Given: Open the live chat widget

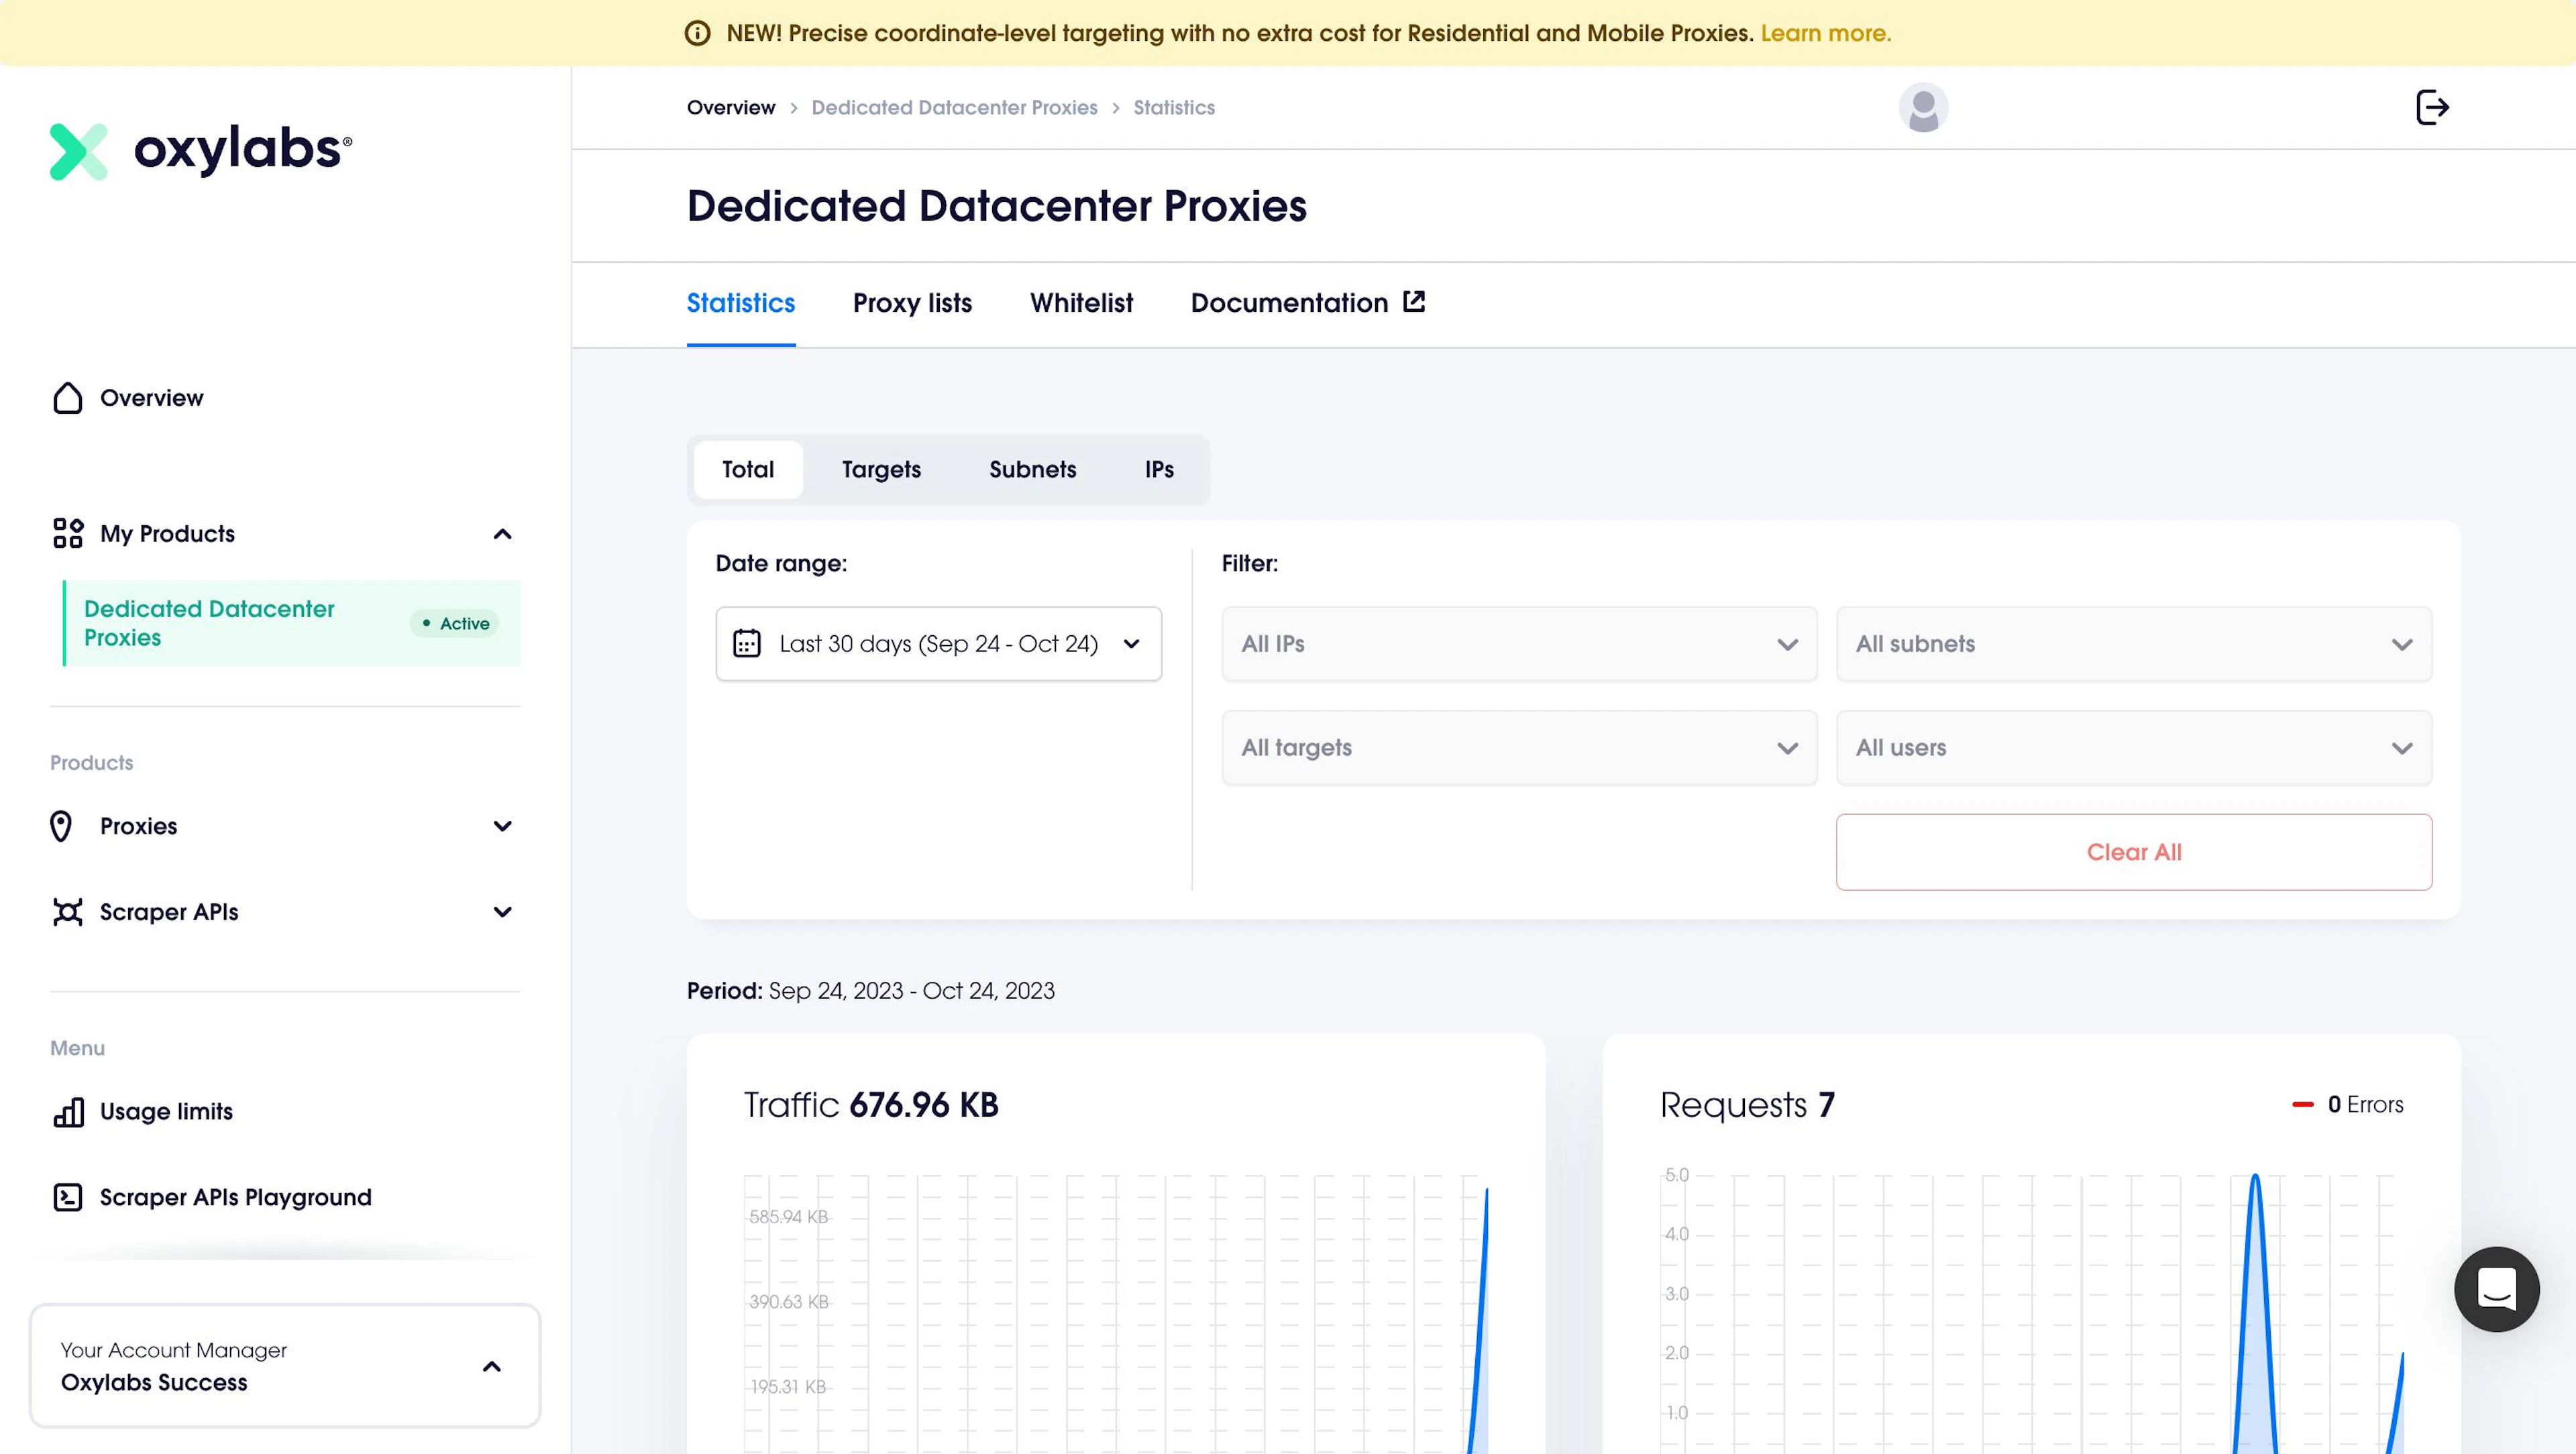Looking at the screenshot, I should tap(2497, 1289).
